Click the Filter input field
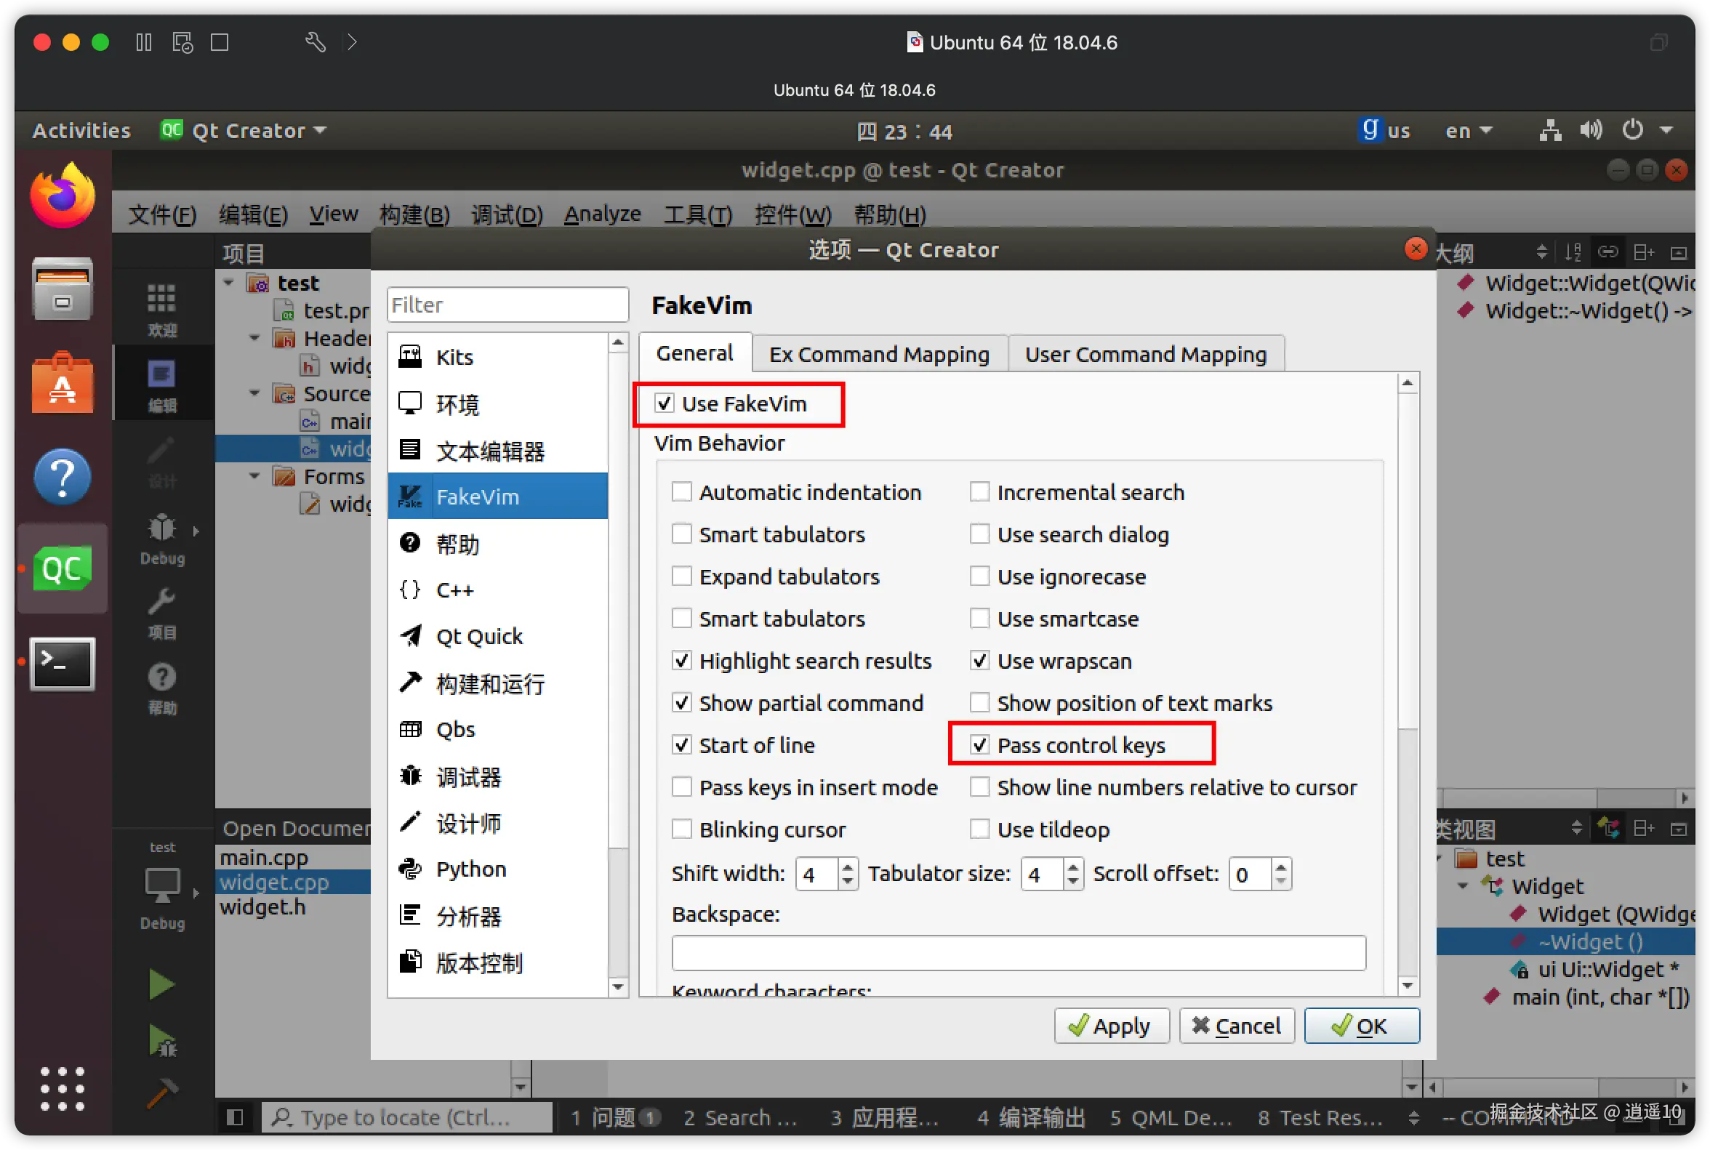This screenshot has height=1150, width=1710. tap(507, 305)
